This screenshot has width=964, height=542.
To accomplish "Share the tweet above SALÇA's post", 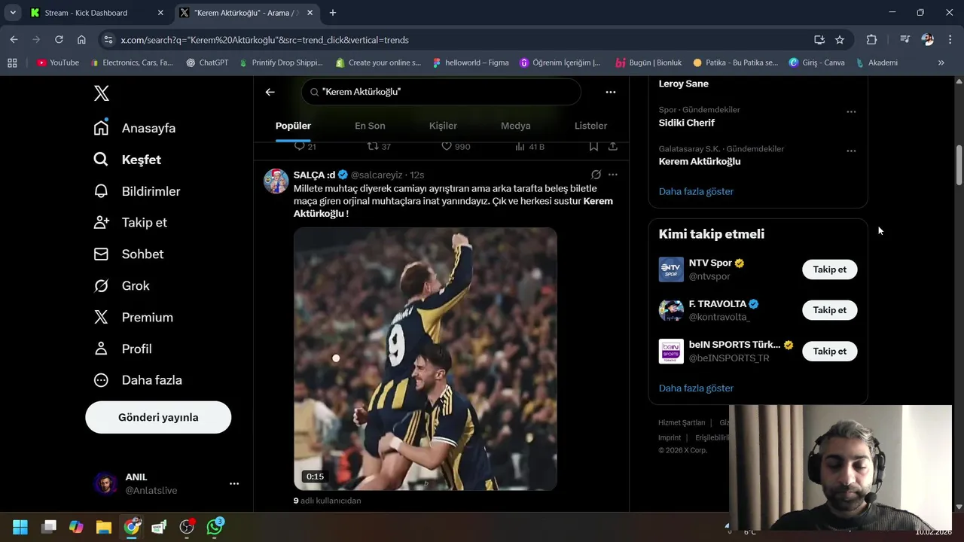I will pos(613,146).
